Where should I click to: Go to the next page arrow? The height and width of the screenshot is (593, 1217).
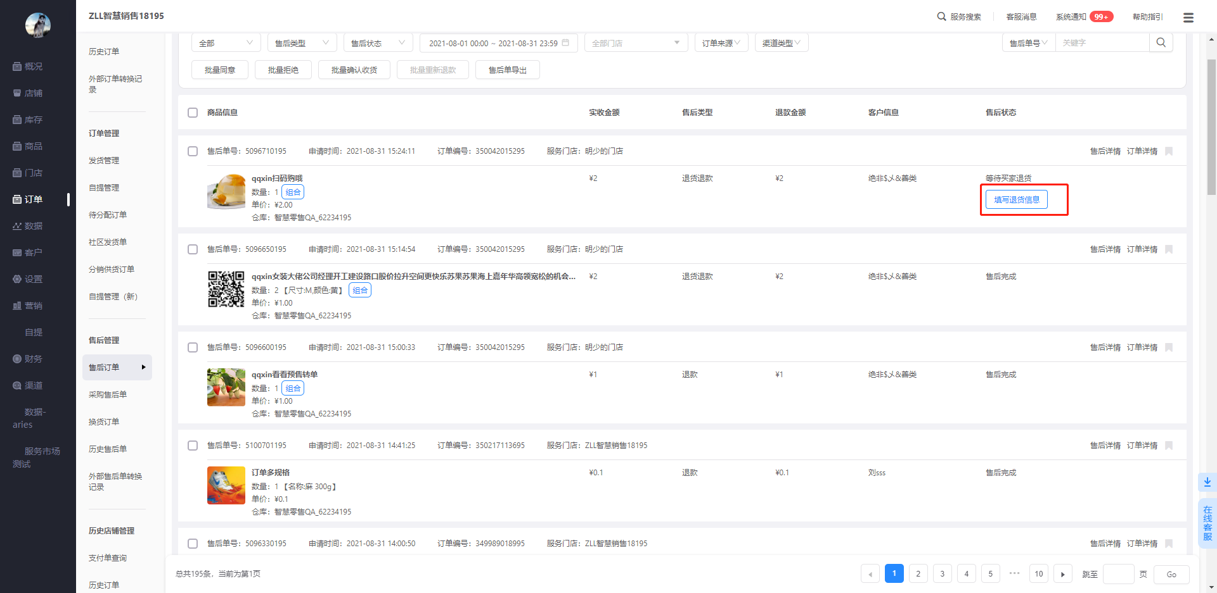coord(1063,574)
